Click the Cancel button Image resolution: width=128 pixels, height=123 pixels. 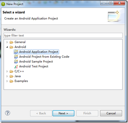111,113
